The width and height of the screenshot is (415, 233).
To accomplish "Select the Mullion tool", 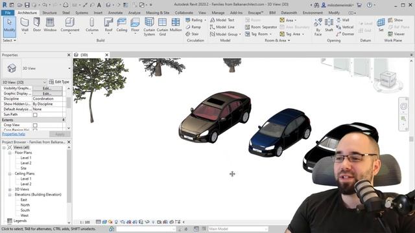I will (176, 25).
